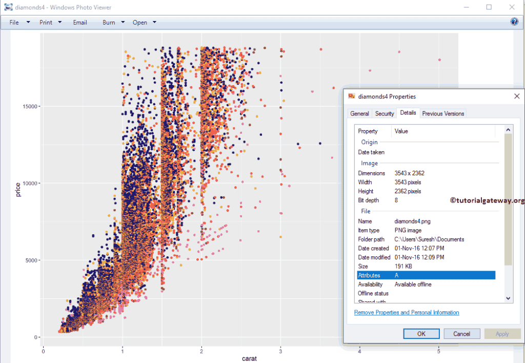
Task: Open the Previous Versions tab
Action: coord(443,114)
